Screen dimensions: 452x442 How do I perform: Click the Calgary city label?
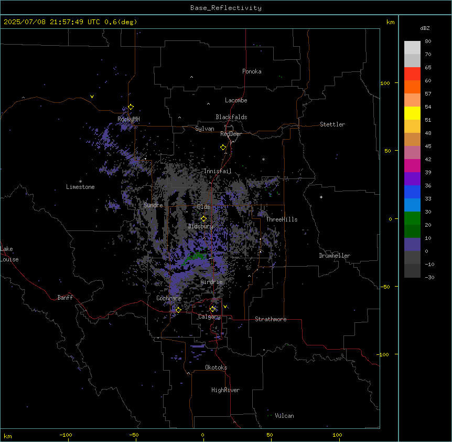click(209, 317)
